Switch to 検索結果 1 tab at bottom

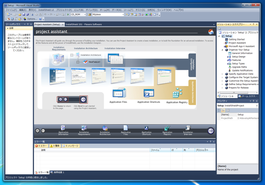(x=57, y=172)
